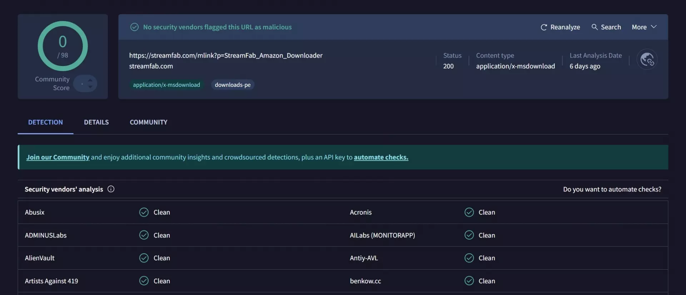Click the No security vendors flagged message
The image size is (686, 295).
click(217, 27)
